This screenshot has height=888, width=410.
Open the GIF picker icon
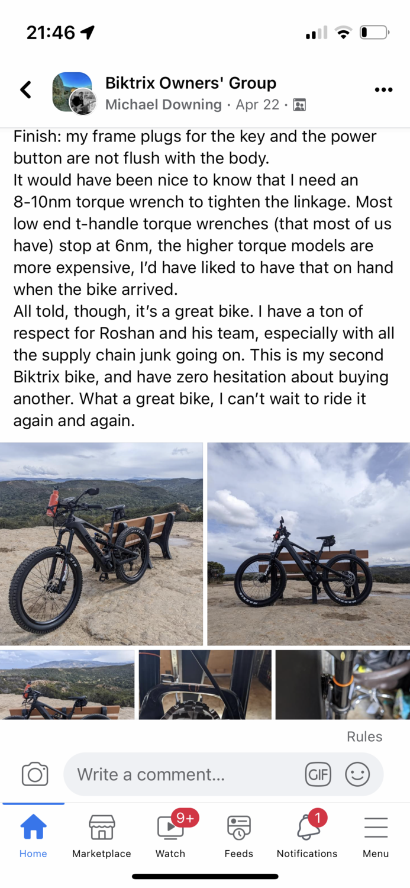tap(318, 774)
